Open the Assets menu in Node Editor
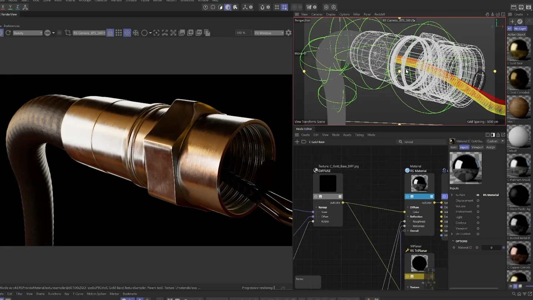Image resolution: width=533 pixels, height=300 pixels. coord(347,135)
